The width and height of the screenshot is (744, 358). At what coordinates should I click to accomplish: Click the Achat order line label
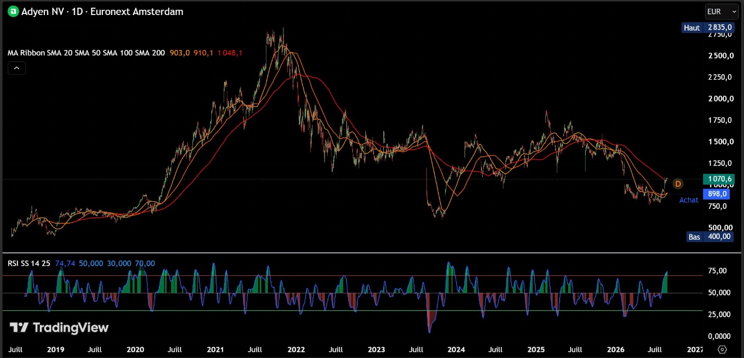tap(689, 200)
